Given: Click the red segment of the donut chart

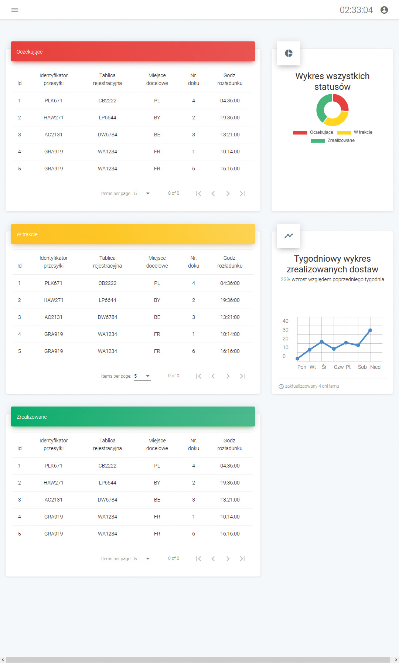Looking at the screenshot, I should click(341, 102).
